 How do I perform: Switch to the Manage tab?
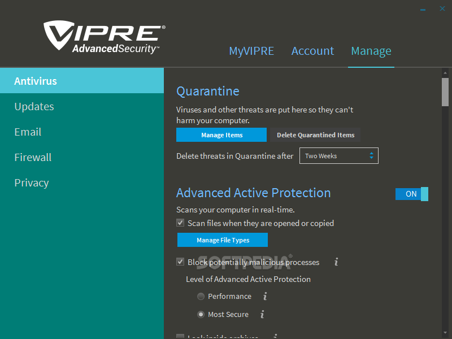371,51
